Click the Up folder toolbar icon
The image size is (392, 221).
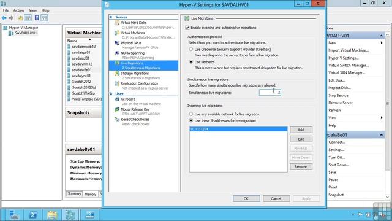point(20,18)
